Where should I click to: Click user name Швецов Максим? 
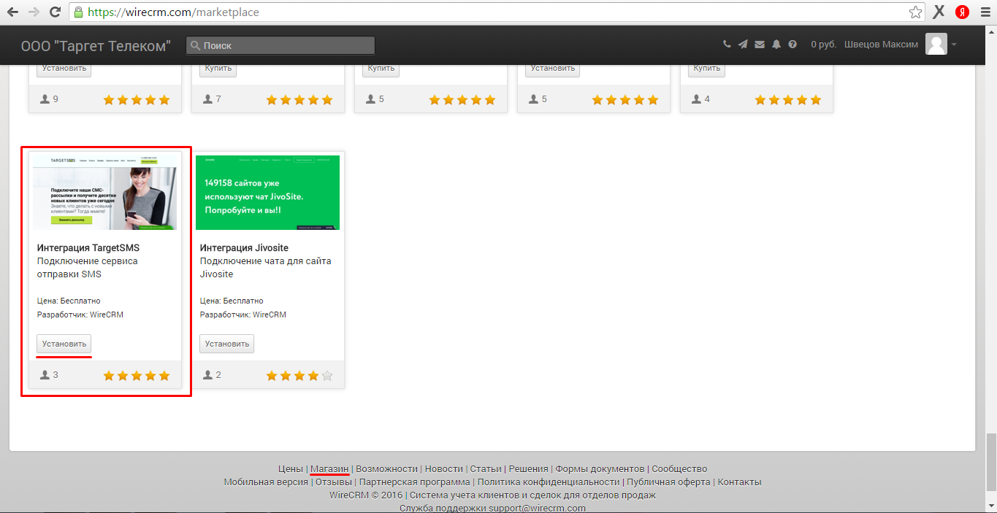pyautogui.click(x=881, y=45)
